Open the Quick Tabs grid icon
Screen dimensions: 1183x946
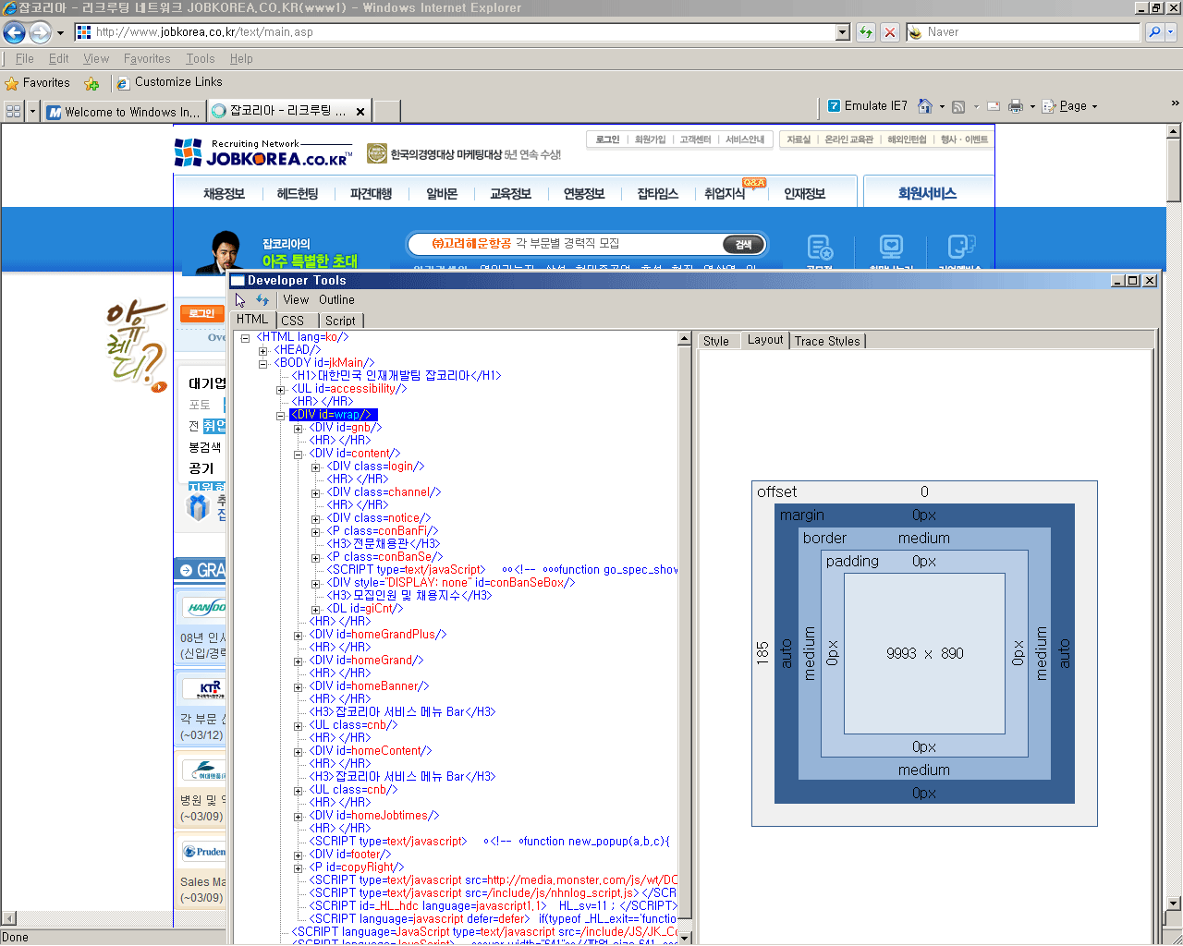[13, 111]
